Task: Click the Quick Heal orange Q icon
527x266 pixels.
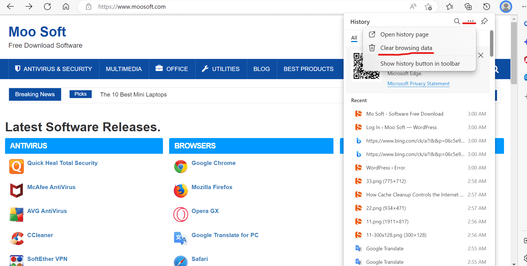Action: click(x=17, y=166)
